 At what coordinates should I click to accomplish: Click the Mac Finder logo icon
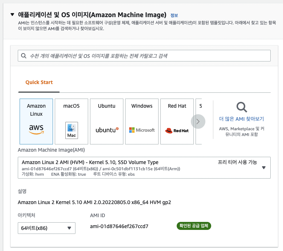71,130
